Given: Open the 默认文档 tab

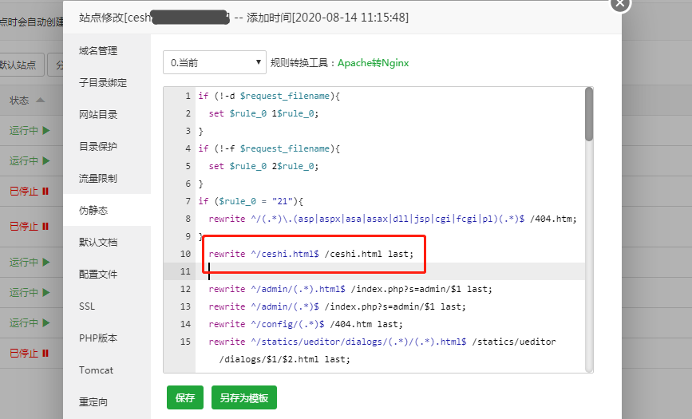Looking at the screenshot, I should pyautogui.click(x=98, y=242).
